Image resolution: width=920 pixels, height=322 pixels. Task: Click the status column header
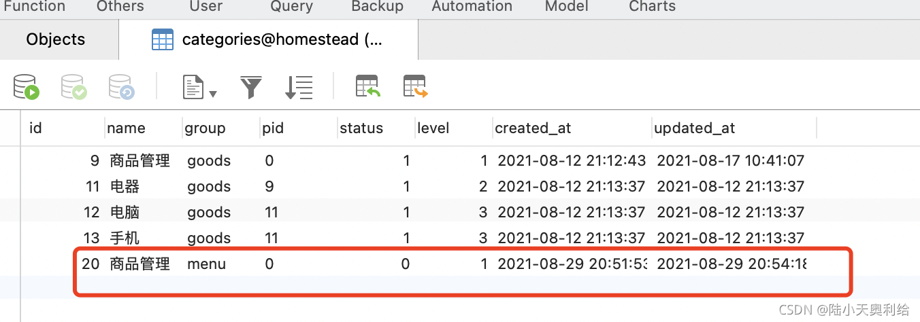pos(376,128)
